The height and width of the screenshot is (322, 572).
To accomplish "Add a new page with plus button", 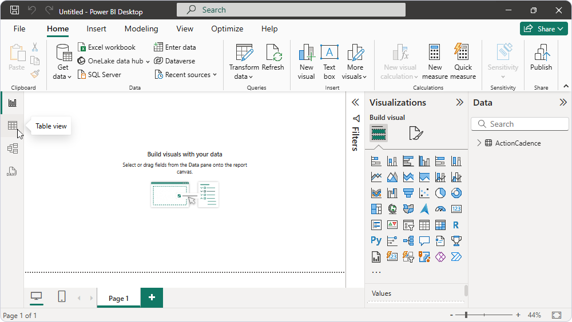I will tap(152, 297).
